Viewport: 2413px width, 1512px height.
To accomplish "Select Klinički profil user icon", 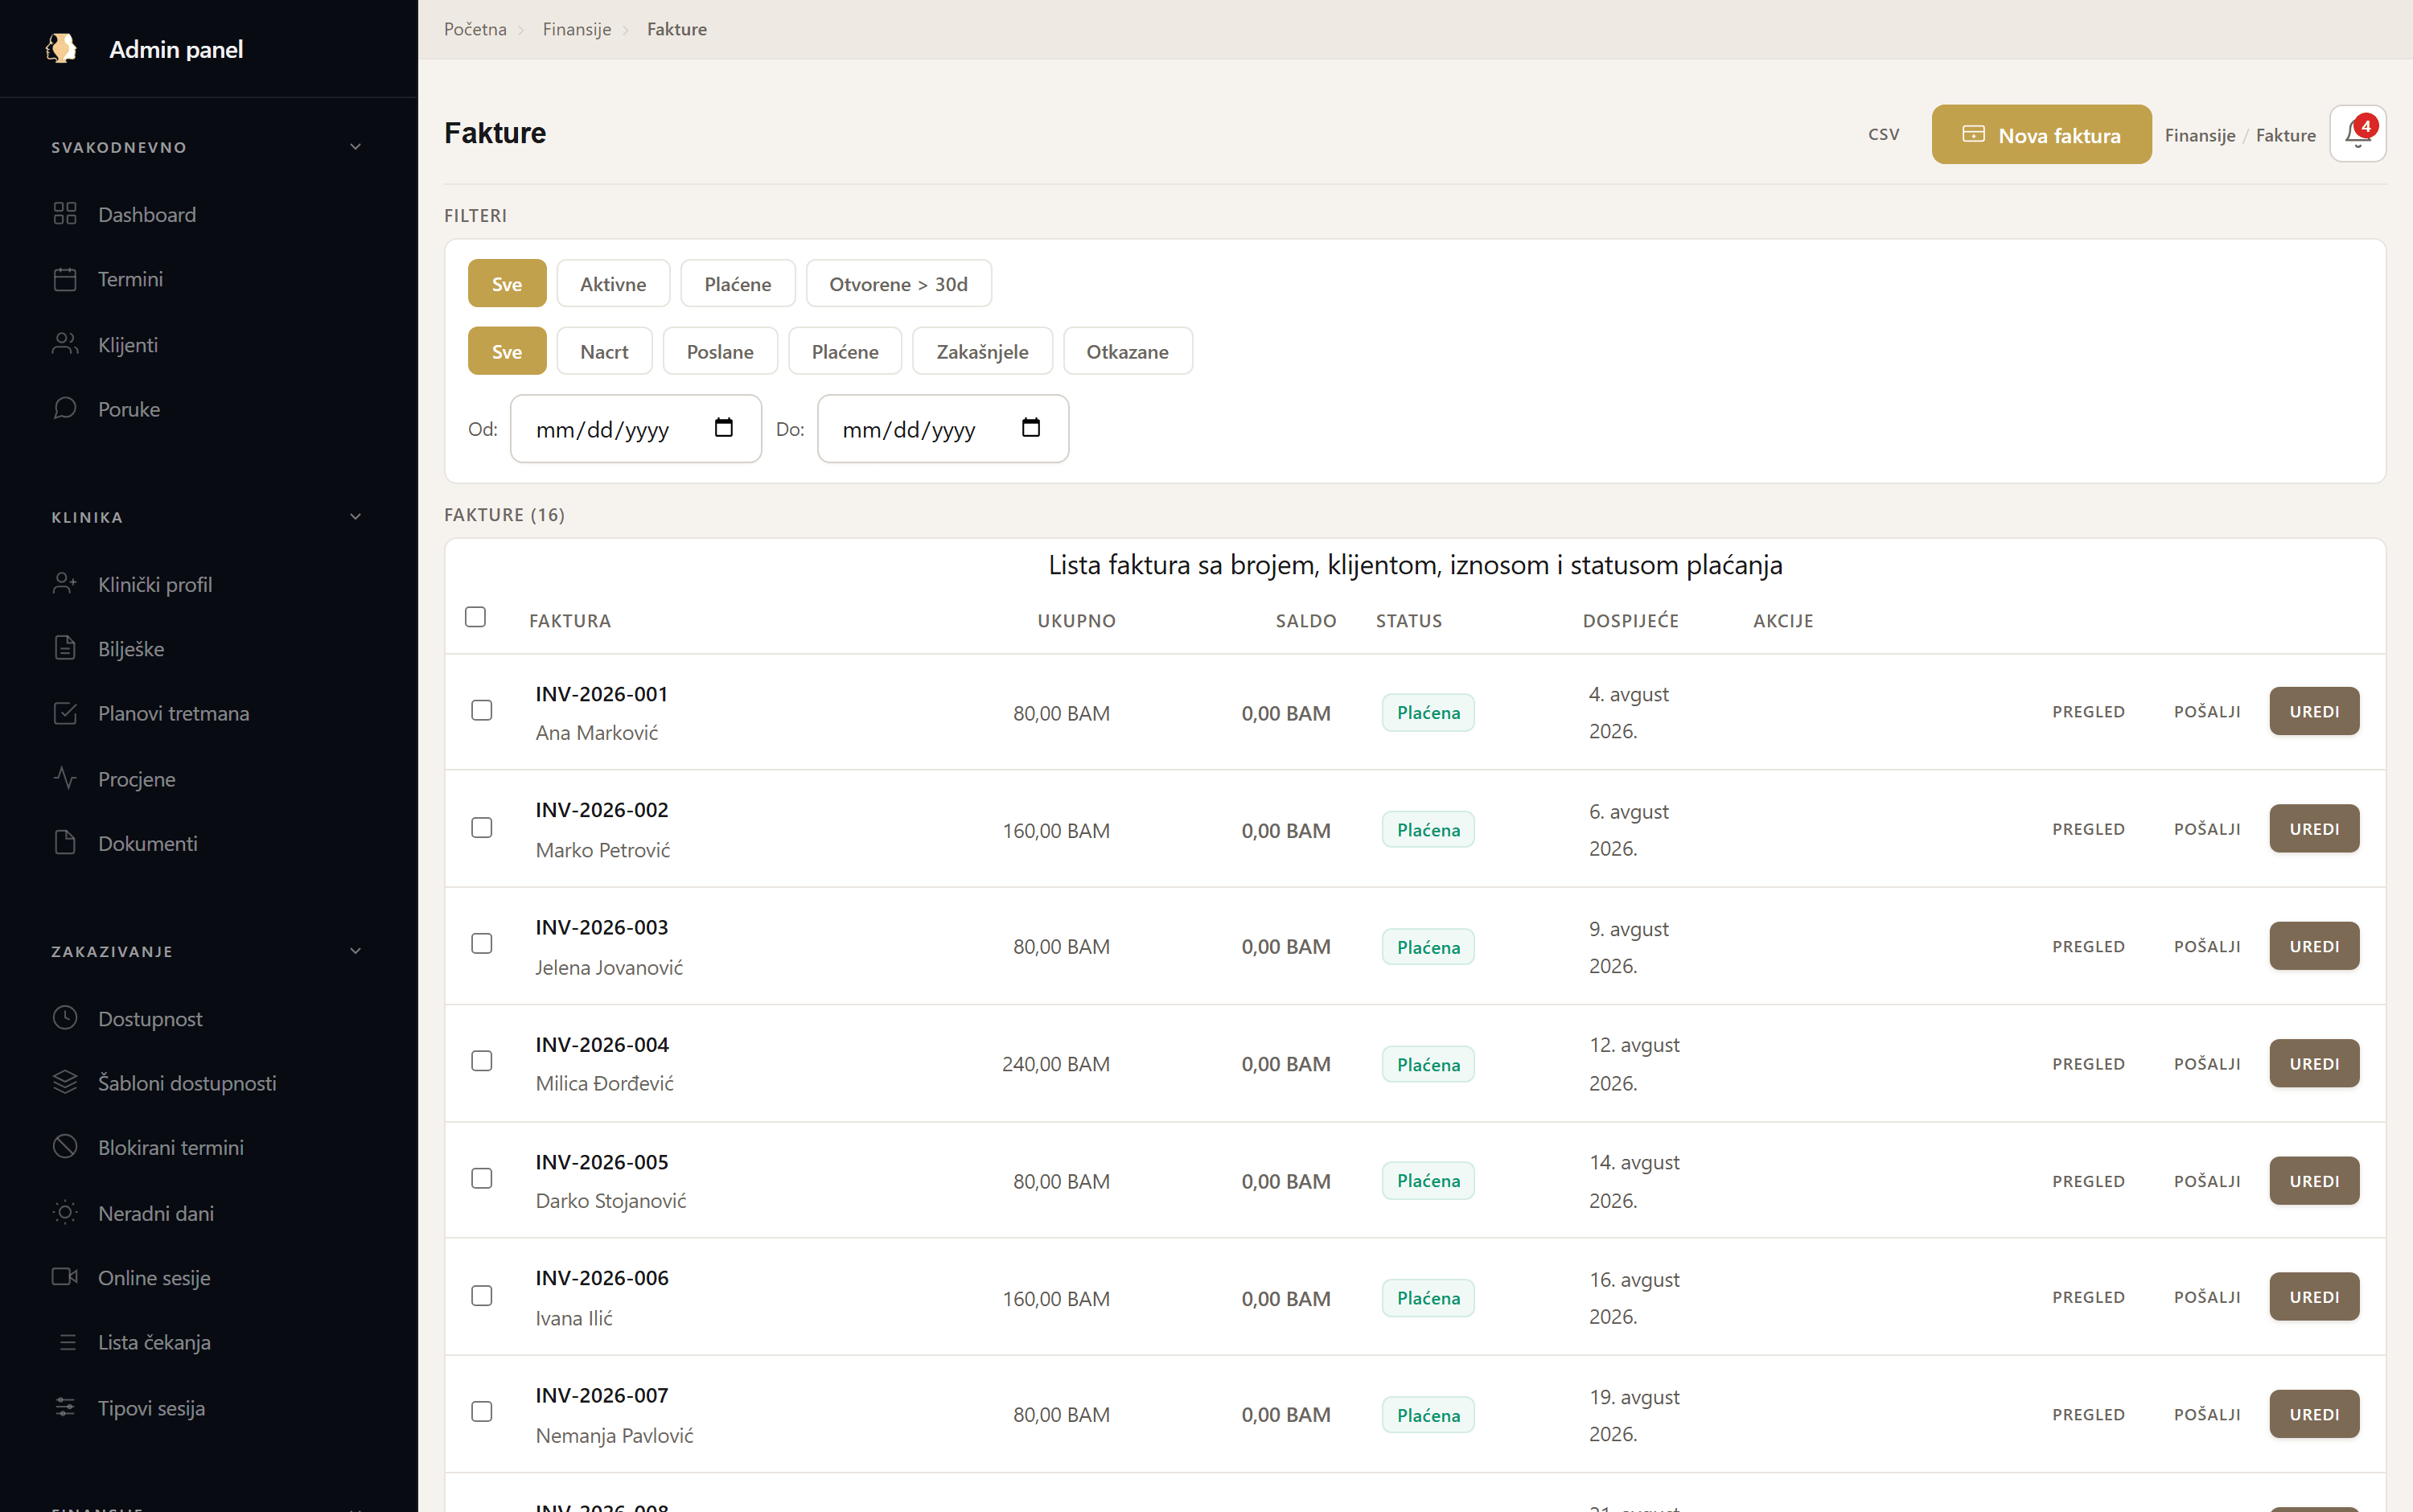I will click(x=65, y=584).
